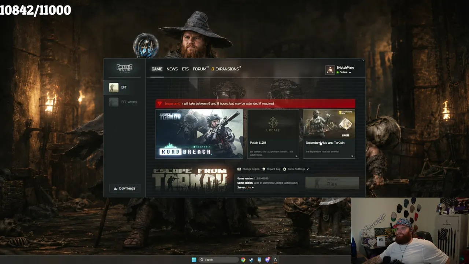The image size is (469, 264).
Task: Click the Report bug link
Action: (273, 169)
